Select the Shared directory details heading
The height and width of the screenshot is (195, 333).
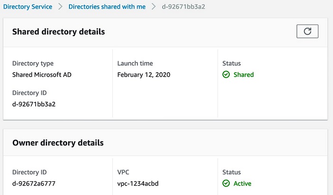[x=59, y=32]
